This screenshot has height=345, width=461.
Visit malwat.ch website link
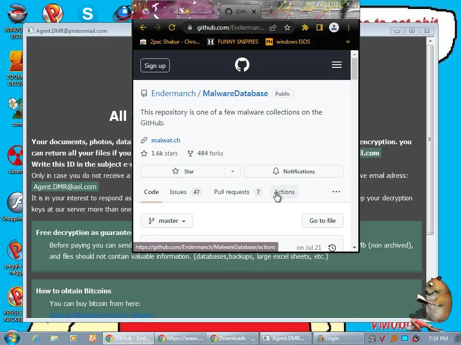[x=166, y=140]
